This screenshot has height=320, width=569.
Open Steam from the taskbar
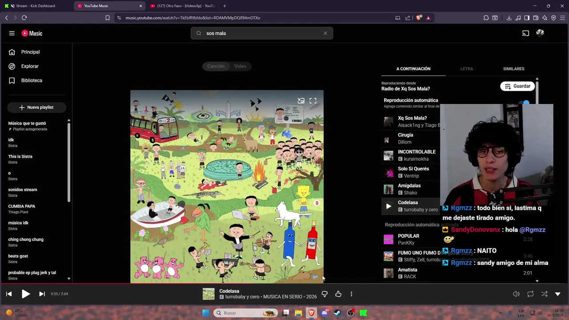pyautogui.click(x=337, y=313)
